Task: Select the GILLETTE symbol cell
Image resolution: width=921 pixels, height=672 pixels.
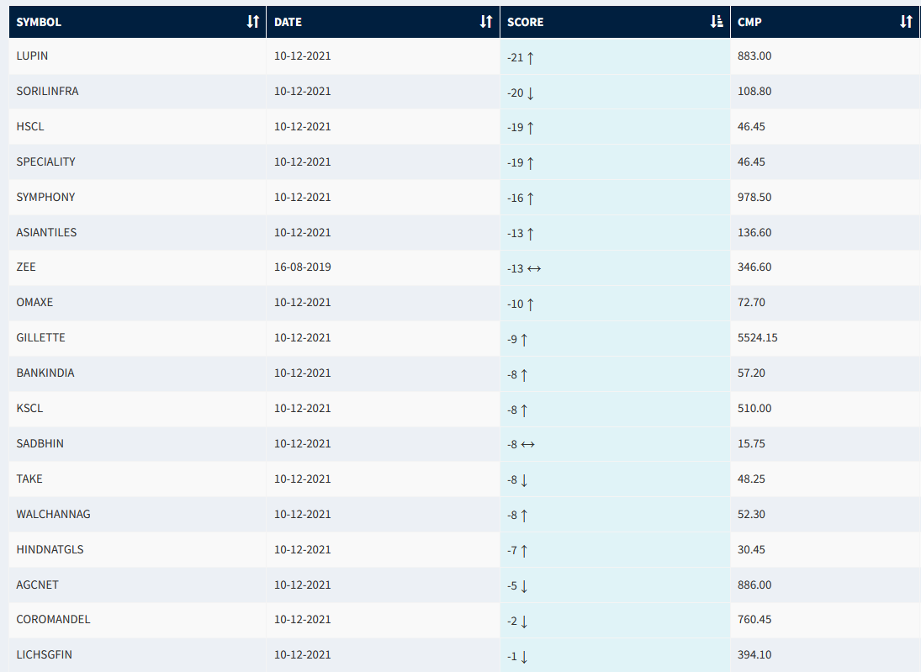Action: click(137, 338)
